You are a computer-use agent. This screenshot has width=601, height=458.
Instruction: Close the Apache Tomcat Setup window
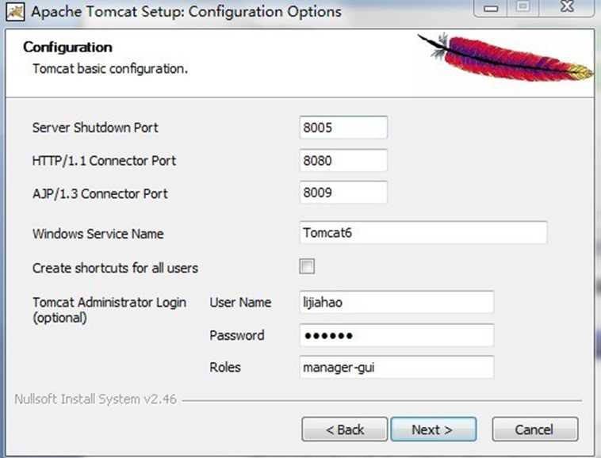567,7
